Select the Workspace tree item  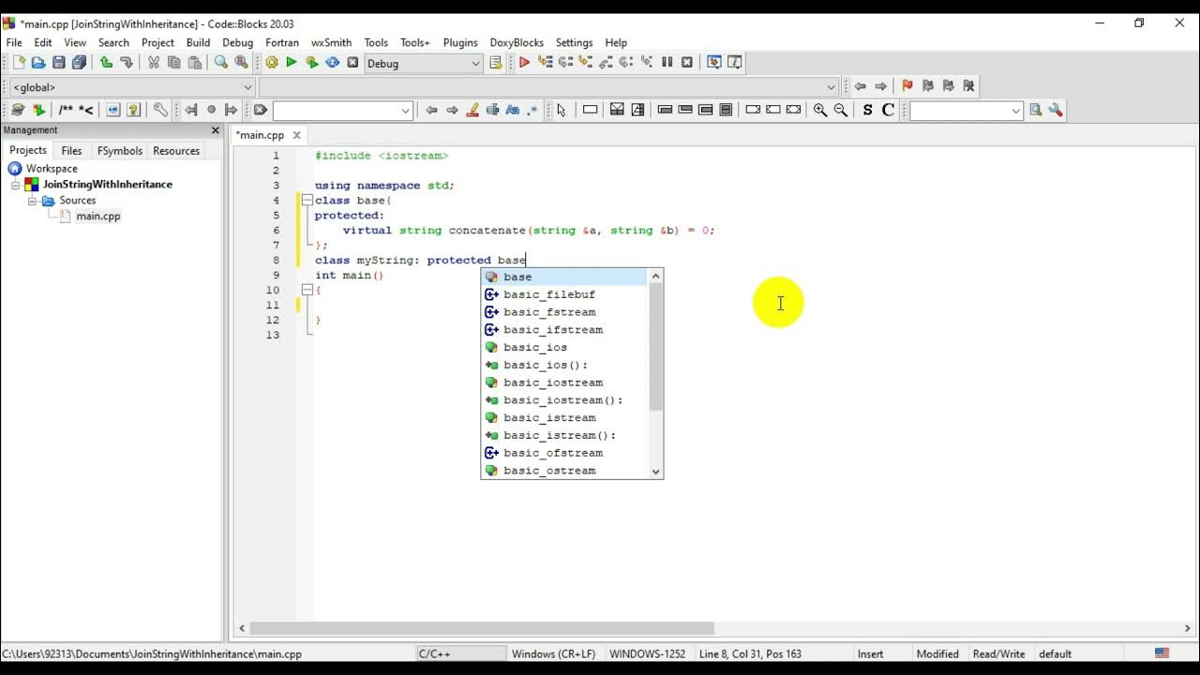(52, 169)
